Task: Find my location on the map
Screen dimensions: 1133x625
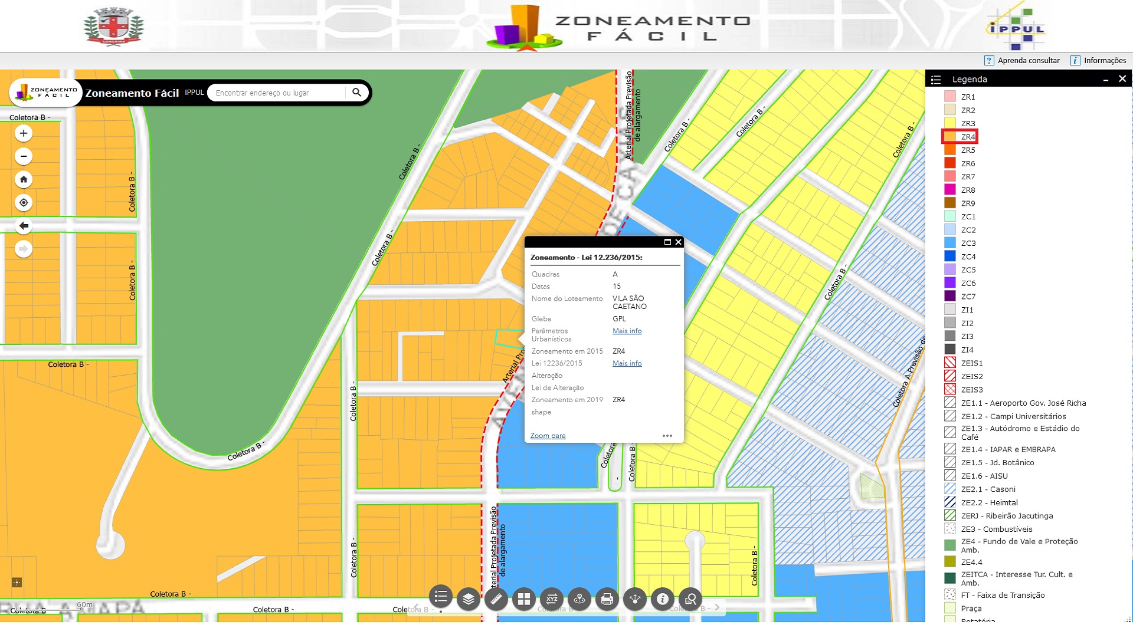Action: pyautogui.click(x=24, y=203)
